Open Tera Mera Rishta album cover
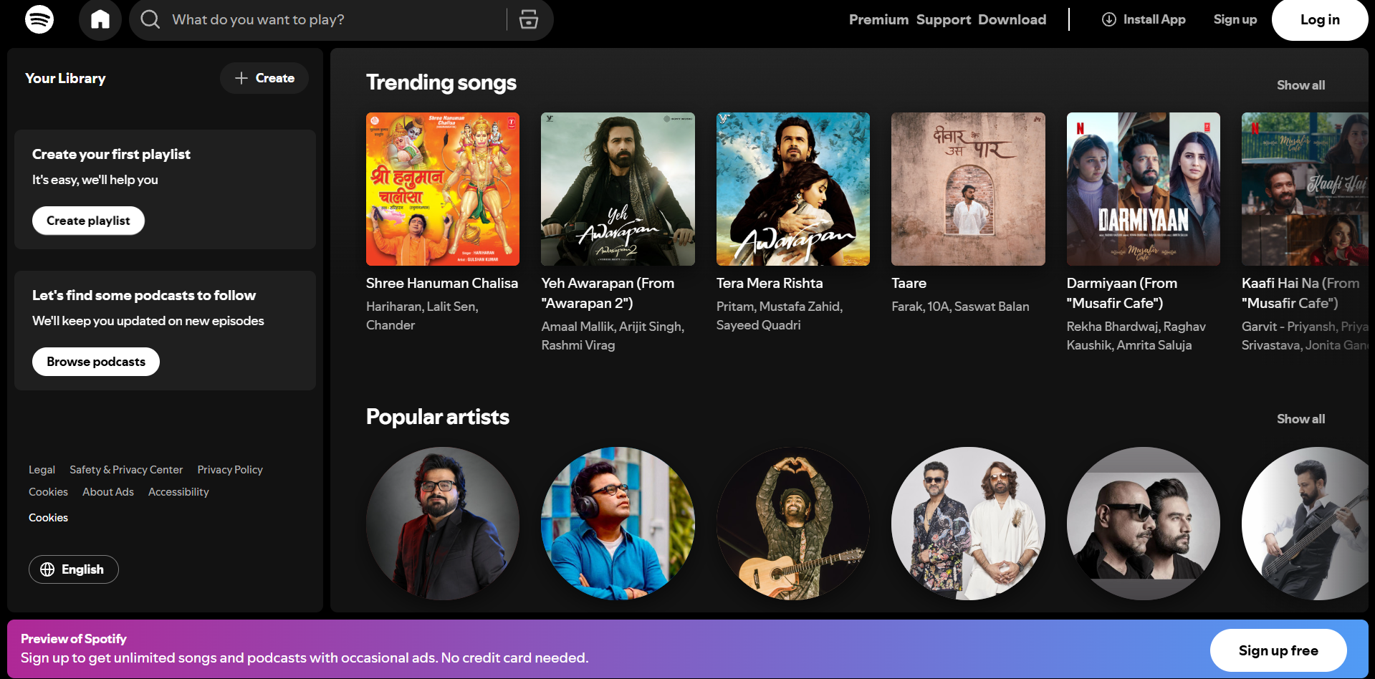1375x679 pixels. 793,189
